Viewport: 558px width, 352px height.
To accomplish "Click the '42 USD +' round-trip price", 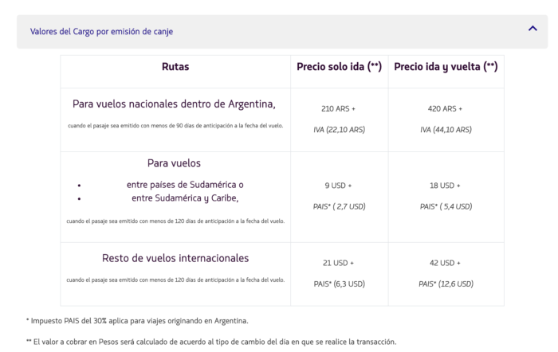I will coord(446,263).
